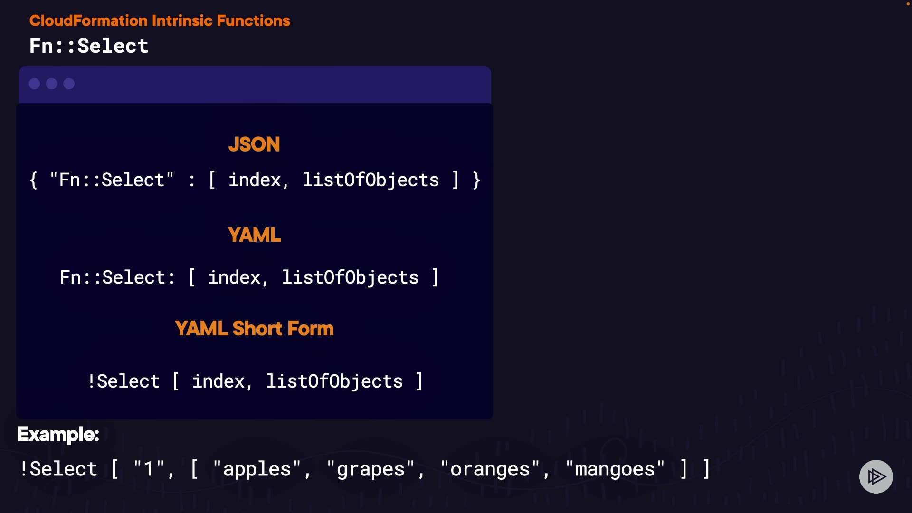912x513 pixels.
Task: Click the third dot in window header
Action: coord(69,84)
